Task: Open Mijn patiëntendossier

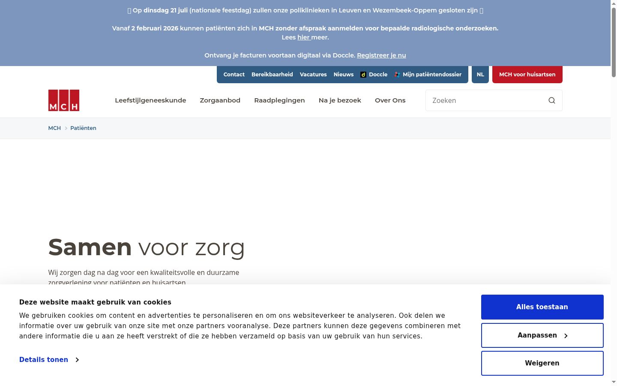Action: coord(428,75)
